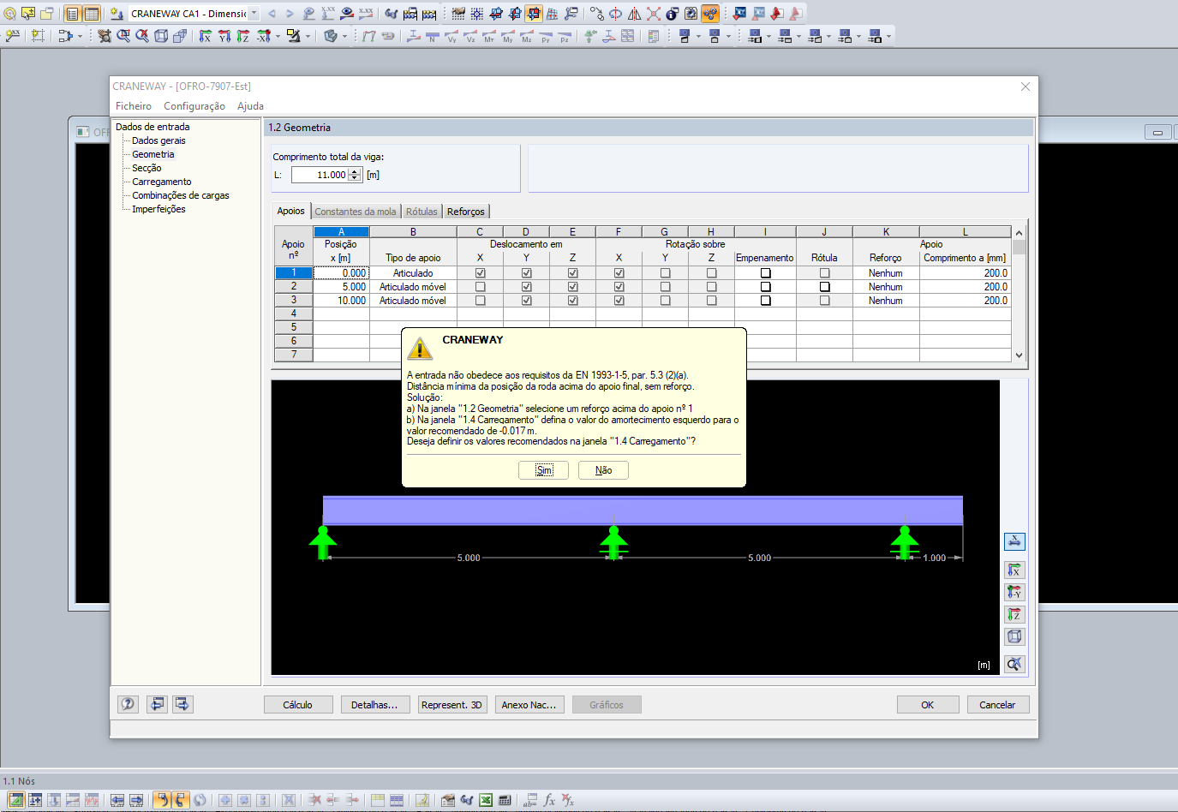
Task: Select Geometria in the navigation tree
Action: 152,154
